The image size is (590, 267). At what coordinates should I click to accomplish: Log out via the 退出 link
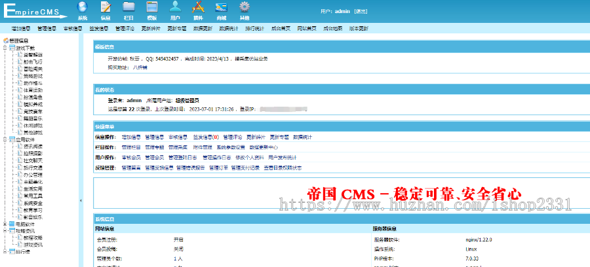click(x=361, y=12)
